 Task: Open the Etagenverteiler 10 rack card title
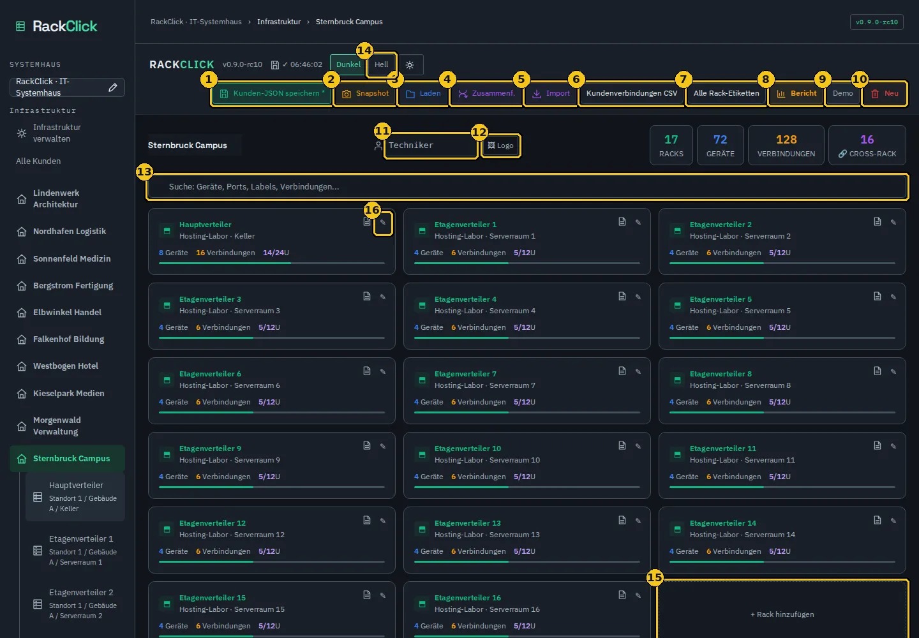point(468,449)
